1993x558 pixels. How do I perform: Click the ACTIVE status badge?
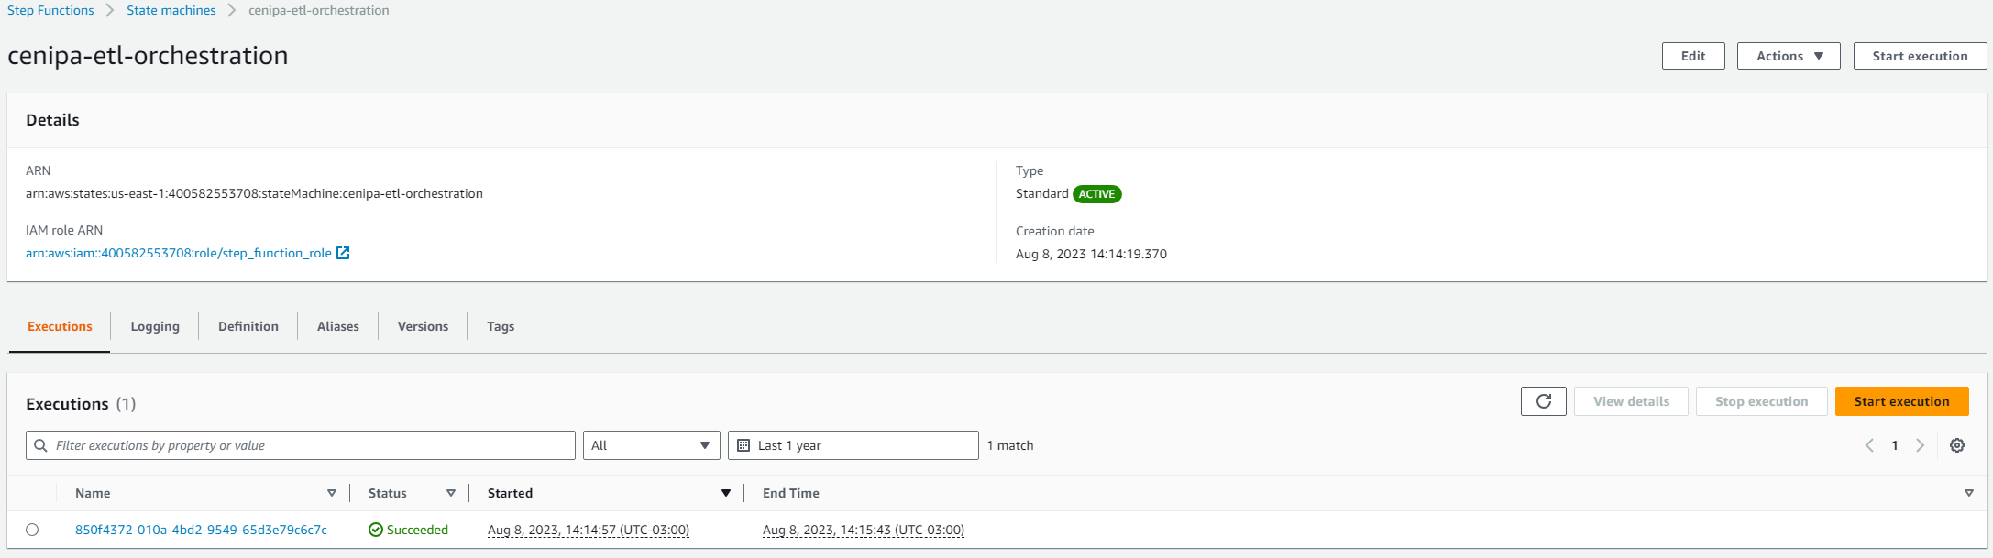(1096, 194)
